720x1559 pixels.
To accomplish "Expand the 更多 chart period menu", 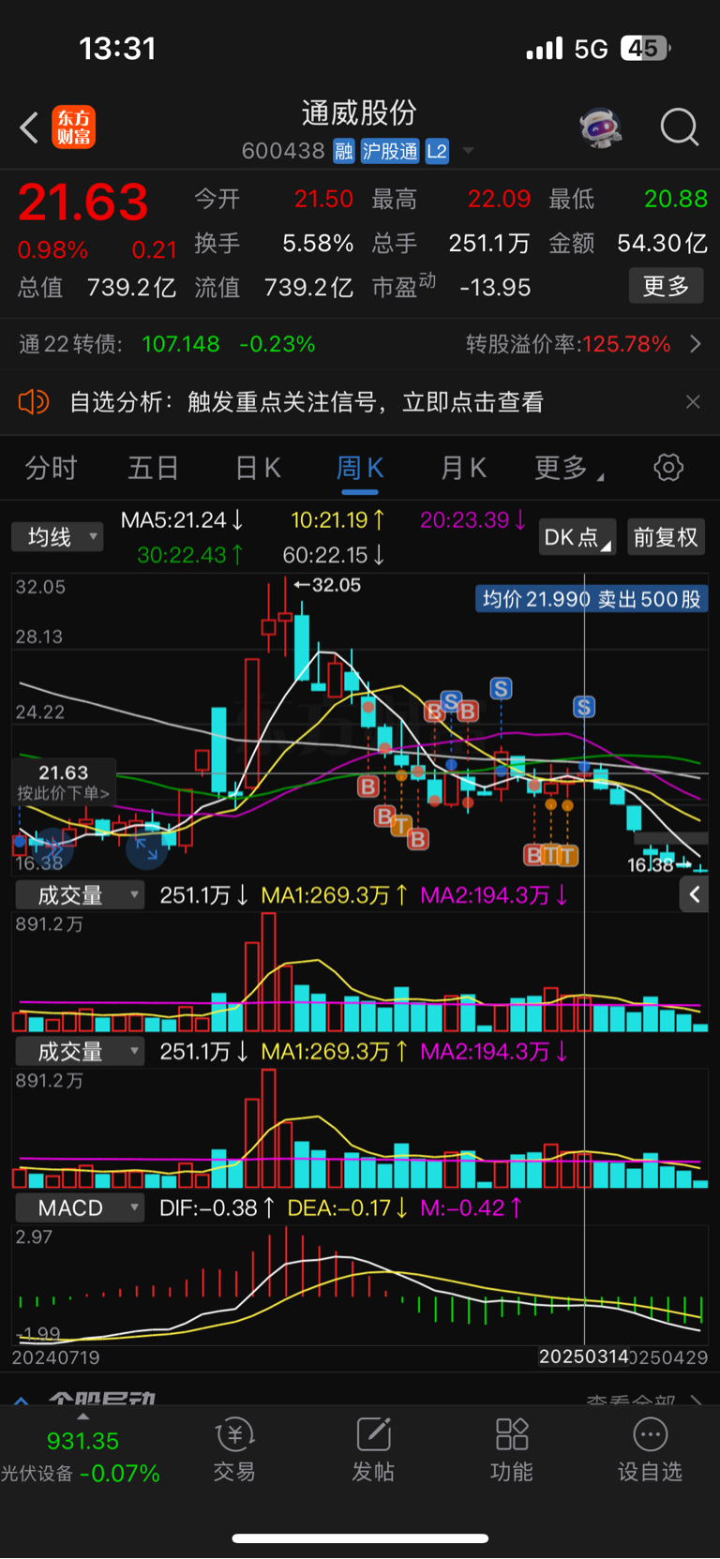I will point(569,468).
